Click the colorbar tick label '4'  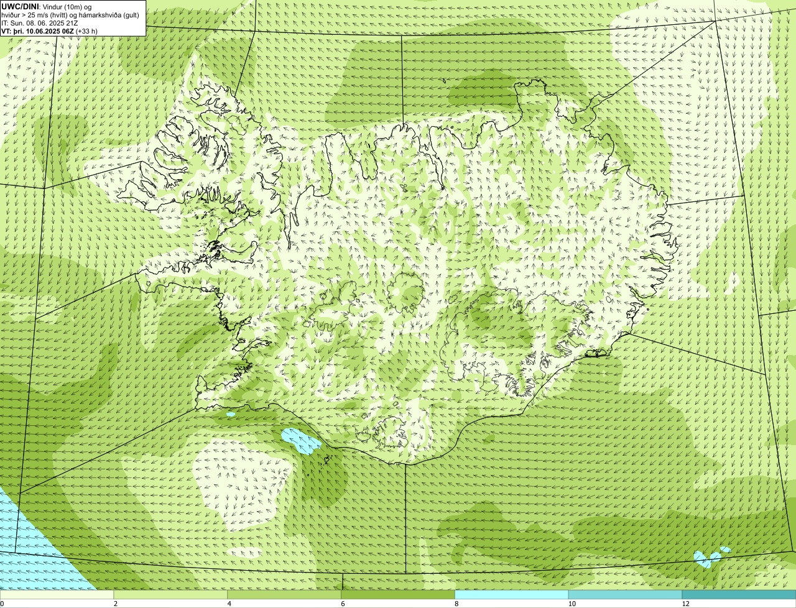(x=229, y=604)
